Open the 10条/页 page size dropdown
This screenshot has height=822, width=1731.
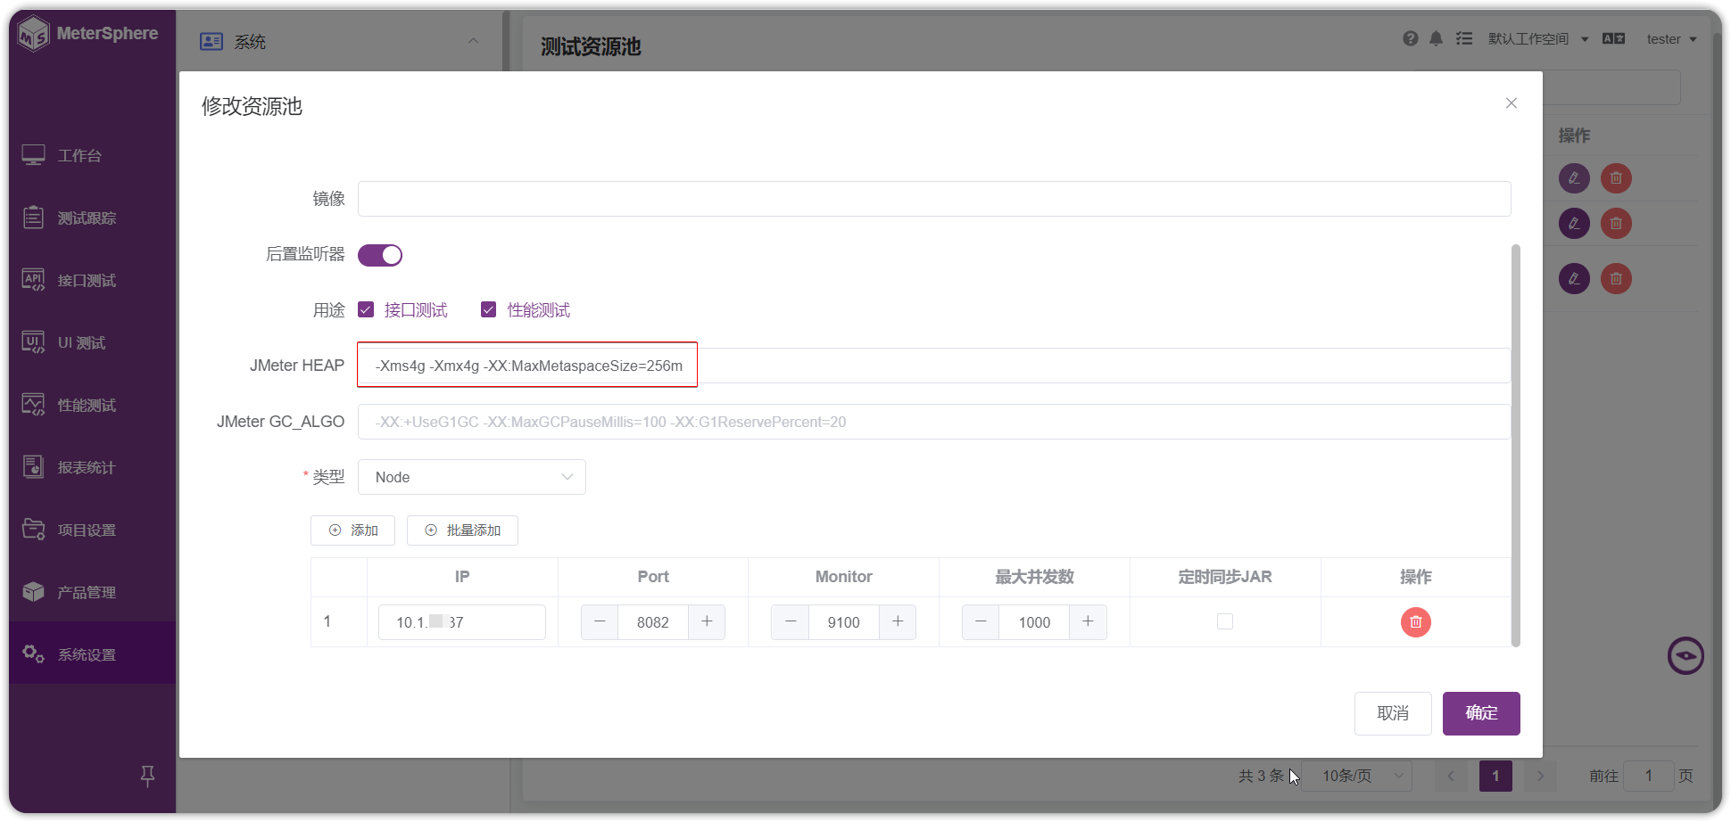pos(1357,776)
